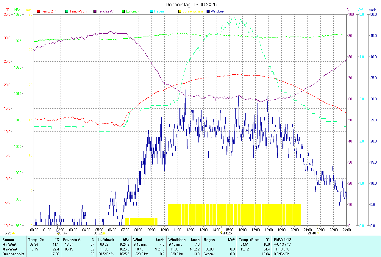
Task: Click the green Luftdruck legend square
Action: (x=123, y=11)
